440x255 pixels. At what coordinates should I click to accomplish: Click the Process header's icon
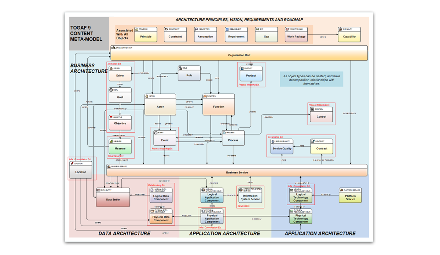(224, 133)
